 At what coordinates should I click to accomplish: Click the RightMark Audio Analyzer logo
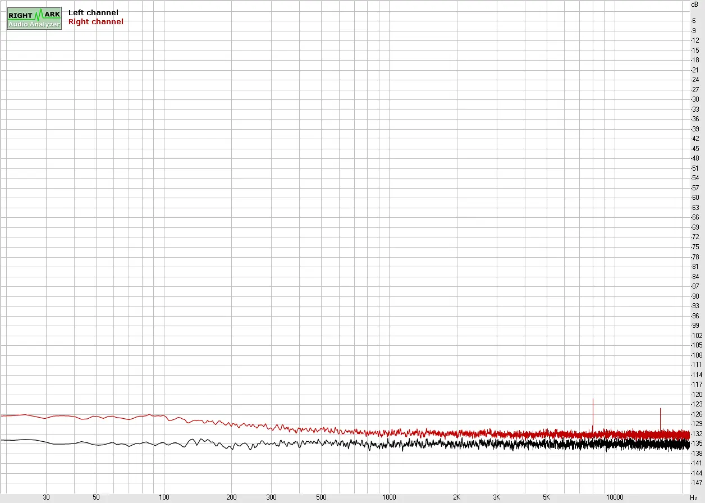[34, 19]
